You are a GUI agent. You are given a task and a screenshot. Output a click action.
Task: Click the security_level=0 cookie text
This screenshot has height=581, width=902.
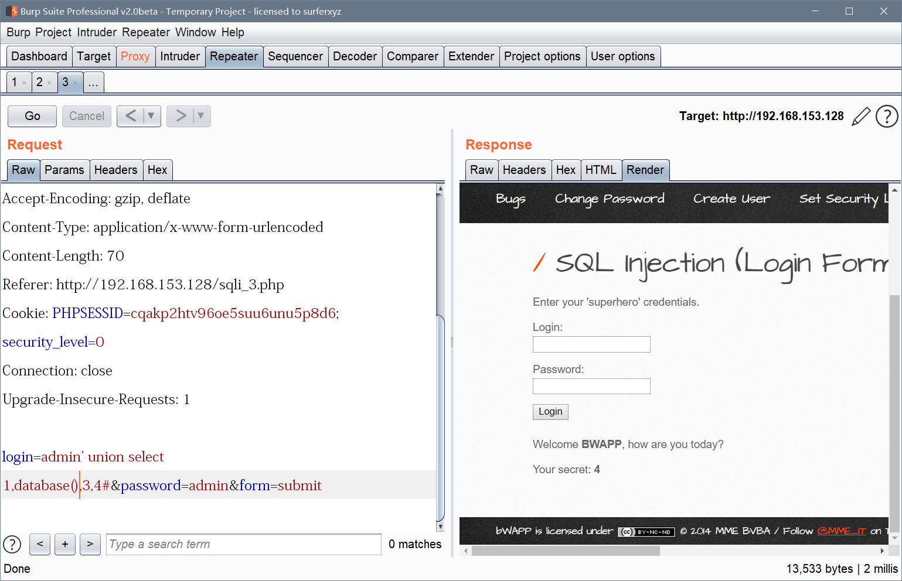click(x=53, y=342)
